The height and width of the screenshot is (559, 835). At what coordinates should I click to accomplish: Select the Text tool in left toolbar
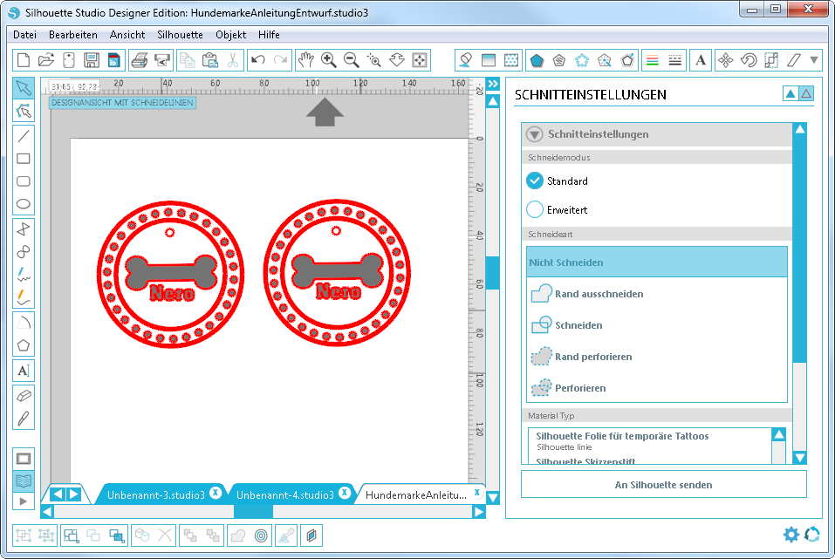[x=24, y=371]
